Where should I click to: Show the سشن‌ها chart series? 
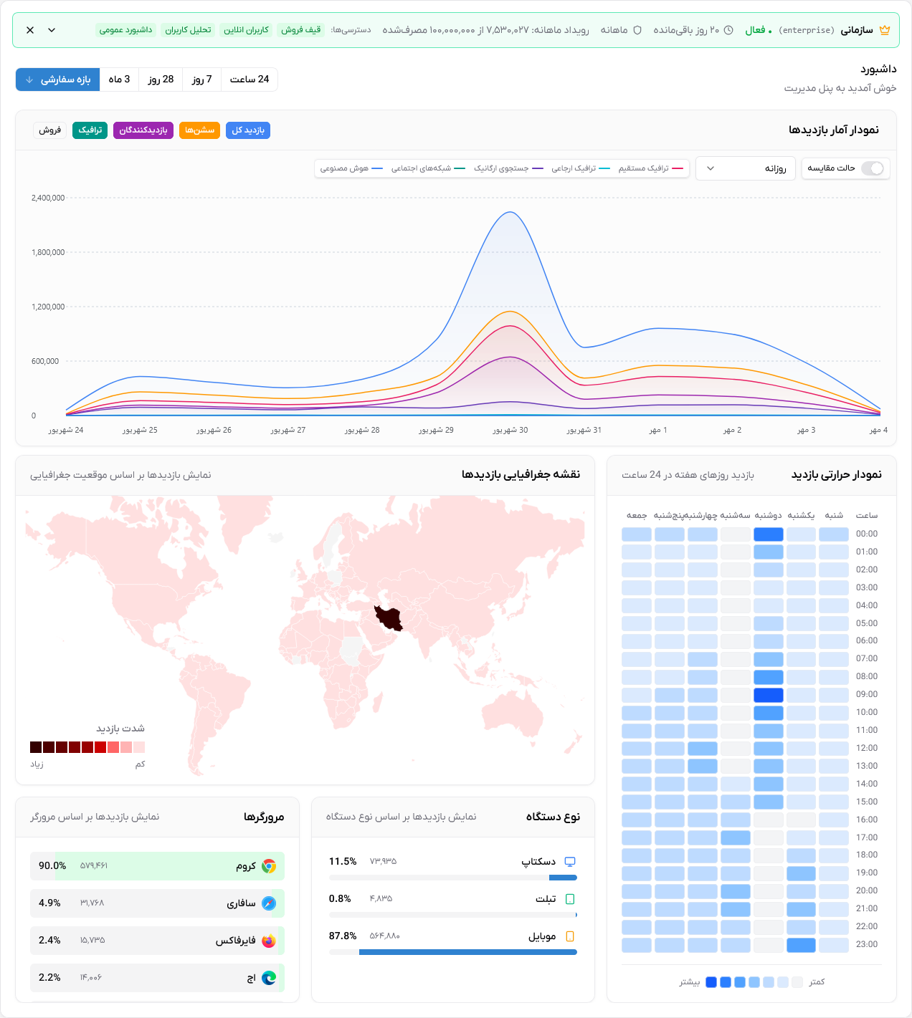(x=200, y=130)
